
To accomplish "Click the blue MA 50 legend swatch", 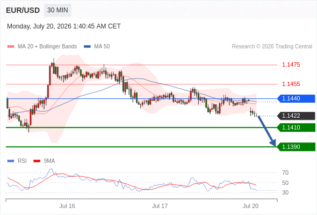I will point(87,47).
